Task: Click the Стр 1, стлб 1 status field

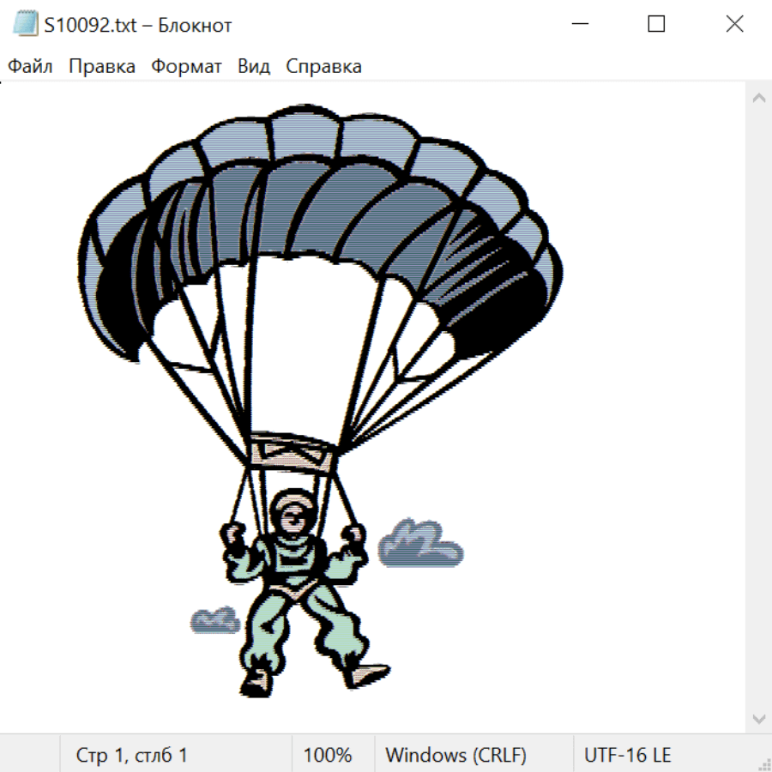Action: (x=131, y=755)
